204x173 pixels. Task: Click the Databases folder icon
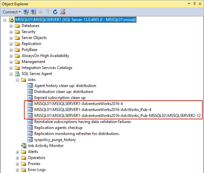[17, 26]
